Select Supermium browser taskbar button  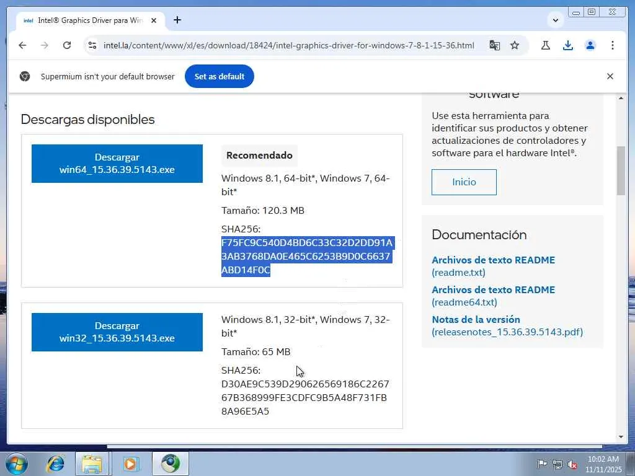click(171, 464)
